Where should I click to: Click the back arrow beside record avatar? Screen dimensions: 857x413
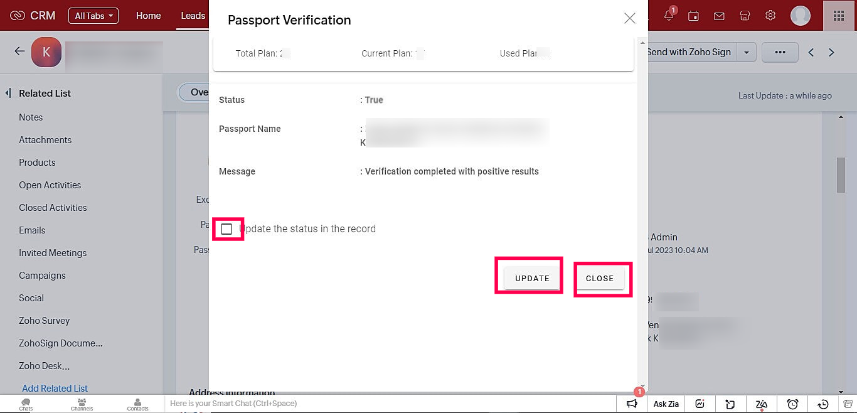(19, 51)
